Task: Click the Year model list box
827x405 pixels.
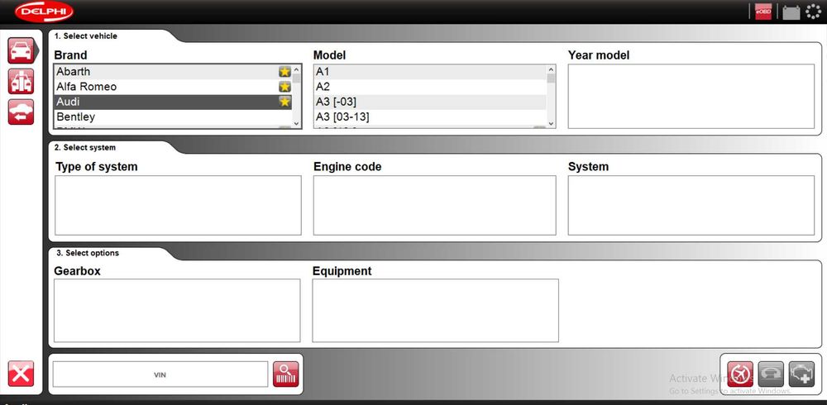Action: pyautogui.click(x=691, y=97)
